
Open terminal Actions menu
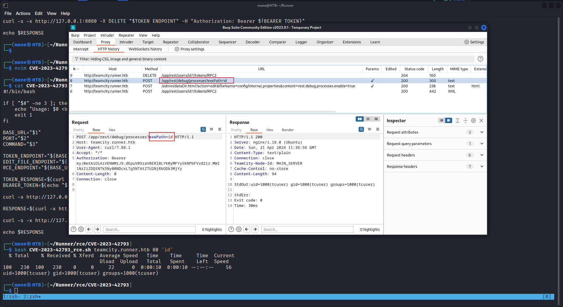point(23,13)
